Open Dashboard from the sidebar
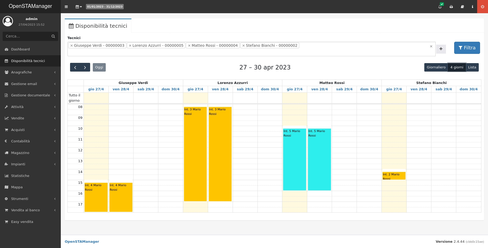Screen dimensions: 488x248 [x=20, y=49]
